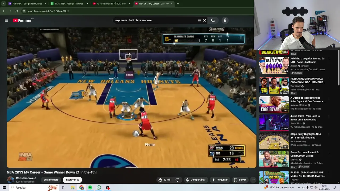Image resolution: width=340 pixels, height=191 pixels.
Task: Click the Seja membro button
Action: [51, 180]
